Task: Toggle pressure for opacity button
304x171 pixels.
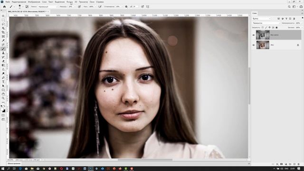Action: [x=79, y=7]
